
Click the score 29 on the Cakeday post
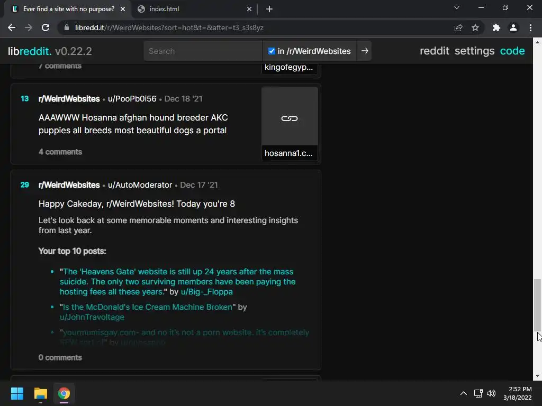pyautogui.click(x=24, y=185)
